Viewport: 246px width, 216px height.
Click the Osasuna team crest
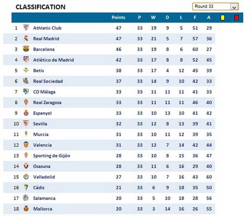pyautogui.click(x=26, y=166)
